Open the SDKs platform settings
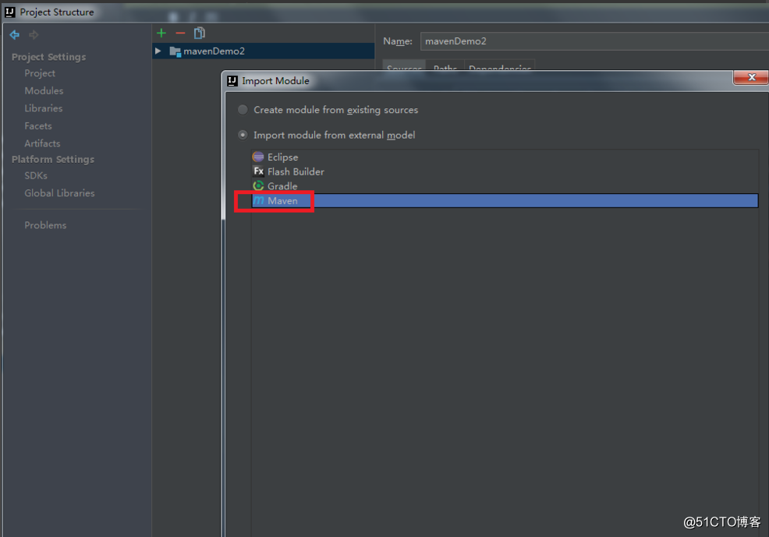This screenshot has height=537, width=769. coord(36,175)
